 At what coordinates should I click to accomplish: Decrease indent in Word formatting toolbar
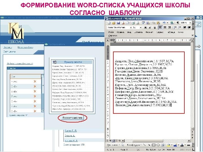184,27
